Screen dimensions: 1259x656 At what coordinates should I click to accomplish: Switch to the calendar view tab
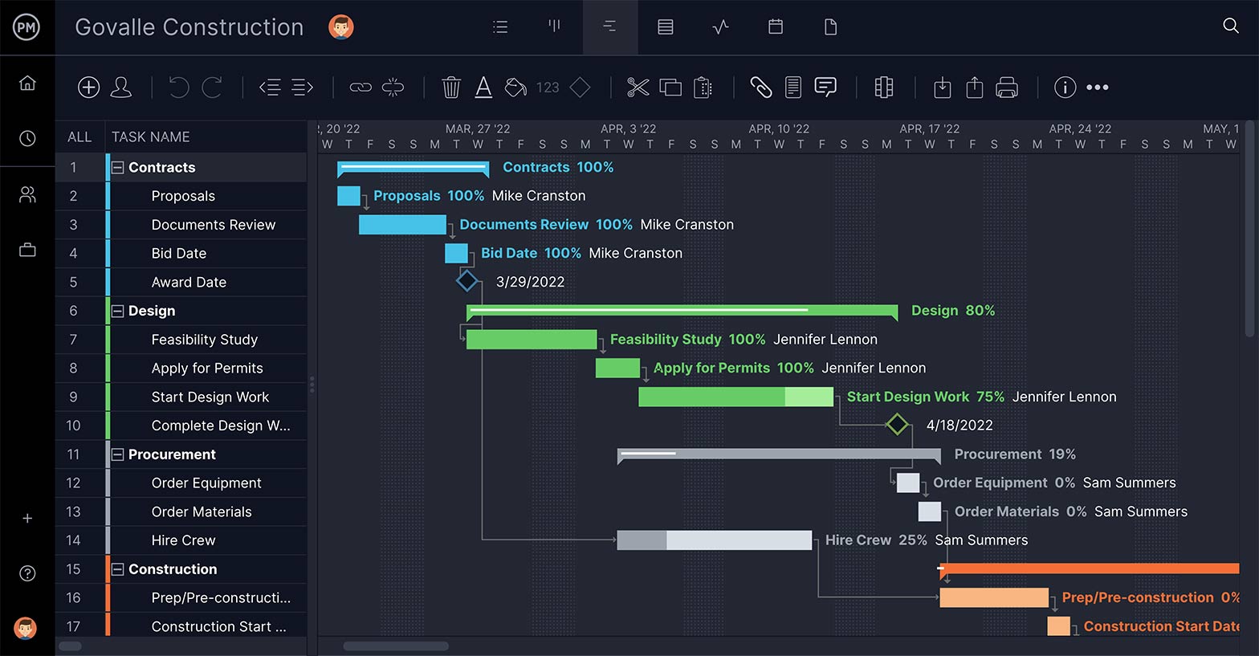click(776, 27)
